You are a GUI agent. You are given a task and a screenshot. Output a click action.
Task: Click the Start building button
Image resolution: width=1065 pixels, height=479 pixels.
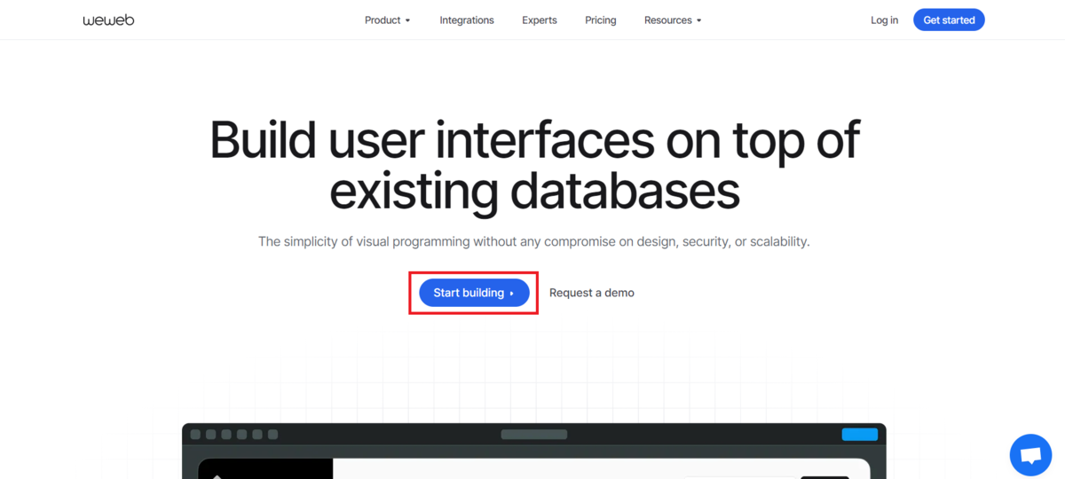coord(474,293)
